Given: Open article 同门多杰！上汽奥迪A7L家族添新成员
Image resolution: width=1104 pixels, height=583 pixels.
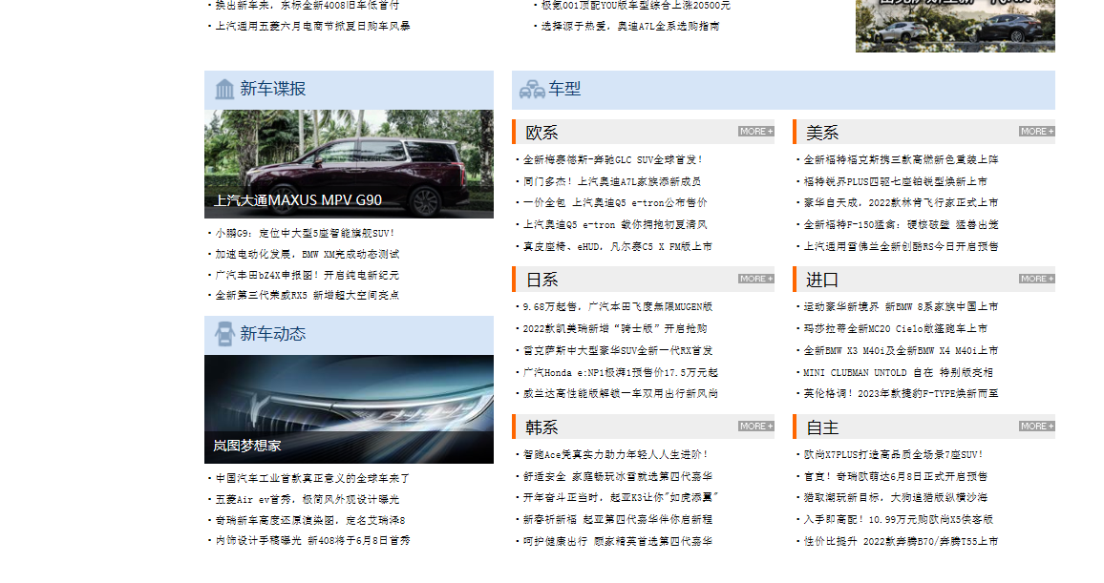Looking at the screenshot, I should pos(612,181).
